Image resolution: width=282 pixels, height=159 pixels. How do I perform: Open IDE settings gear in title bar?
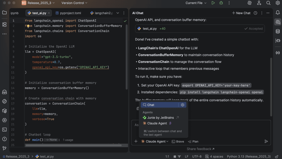[x=278, y=3]
